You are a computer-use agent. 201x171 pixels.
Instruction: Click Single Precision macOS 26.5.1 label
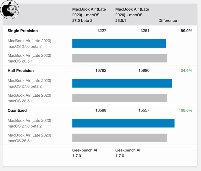[x=31, y=58]
